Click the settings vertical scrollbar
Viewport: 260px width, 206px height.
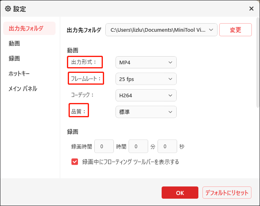click(x=258, y=63)
